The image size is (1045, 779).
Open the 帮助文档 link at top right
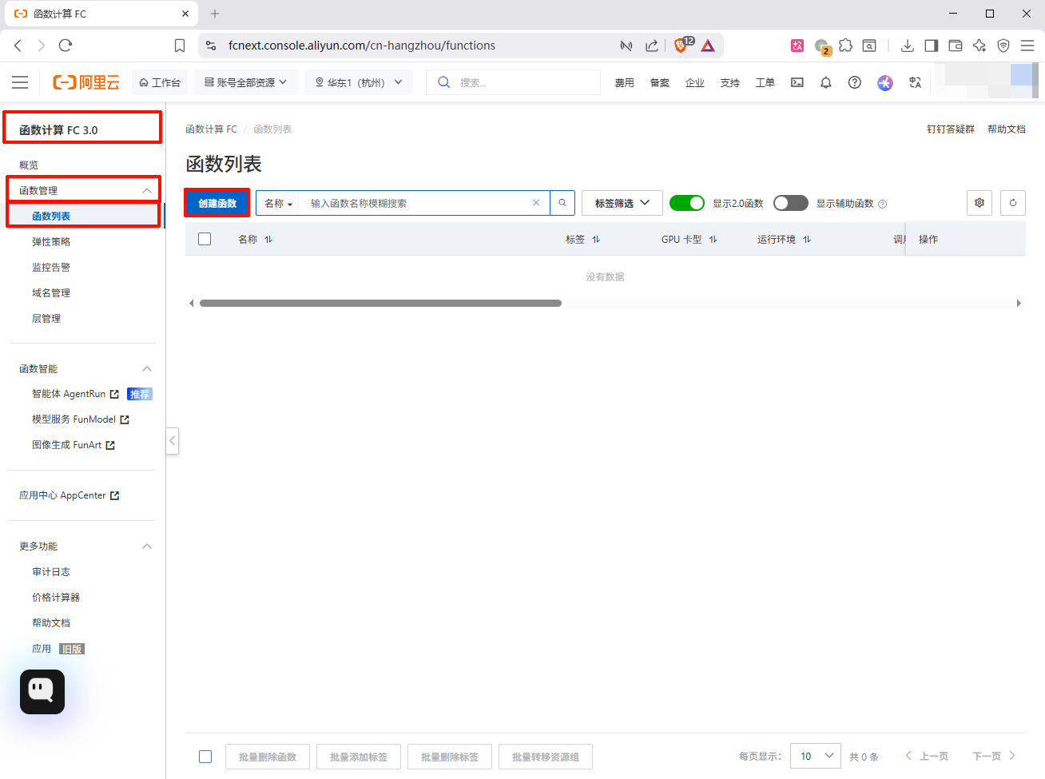(x=1006, y=129)
